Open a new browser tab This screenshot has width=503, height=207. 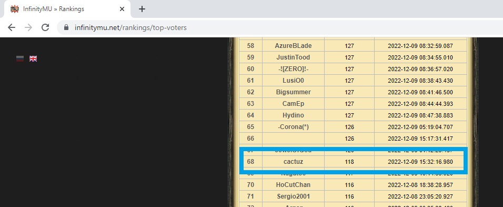pos(142,9)
